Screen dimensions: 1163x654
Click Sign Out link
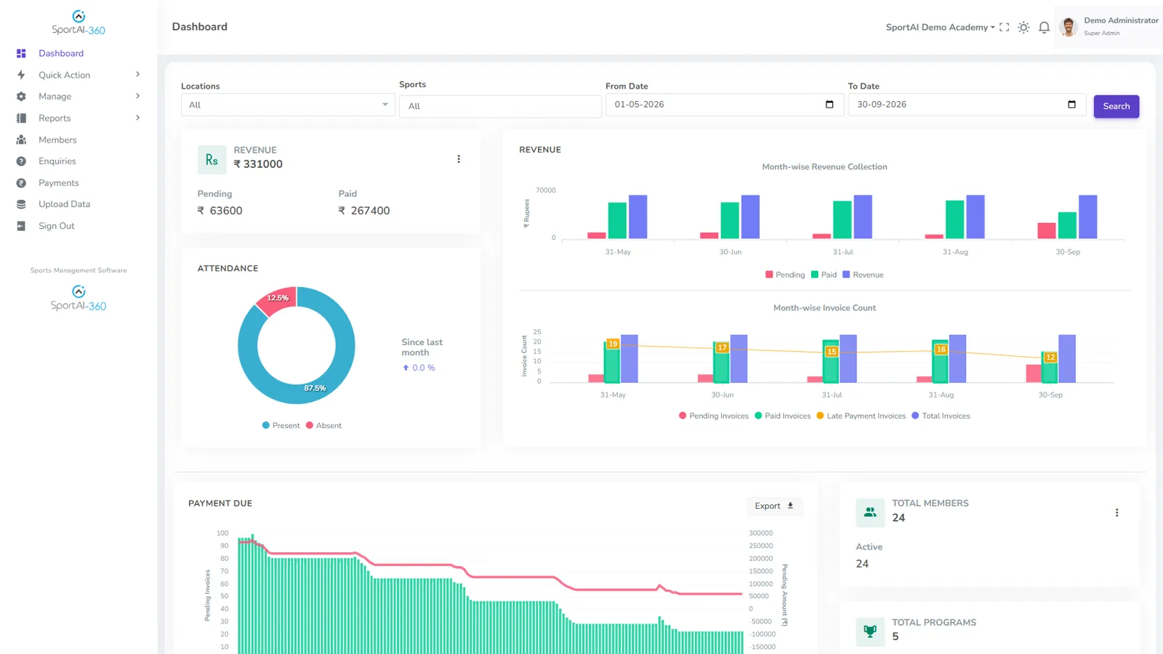(x=57, y=226)
